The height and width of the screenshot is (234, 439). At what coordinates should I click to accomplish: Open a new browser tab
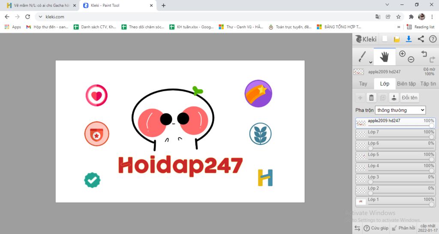(163, 5)
